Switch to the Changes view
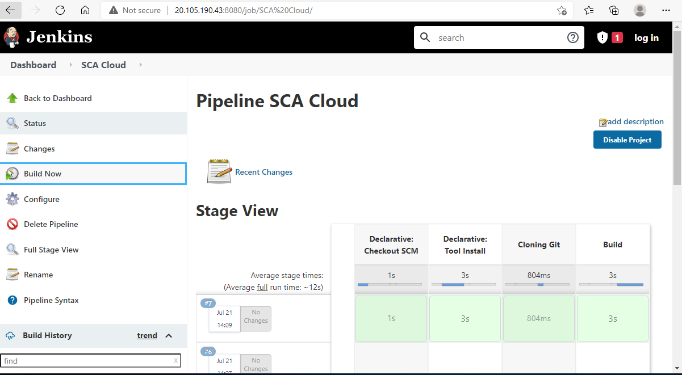 pos(39,148)
